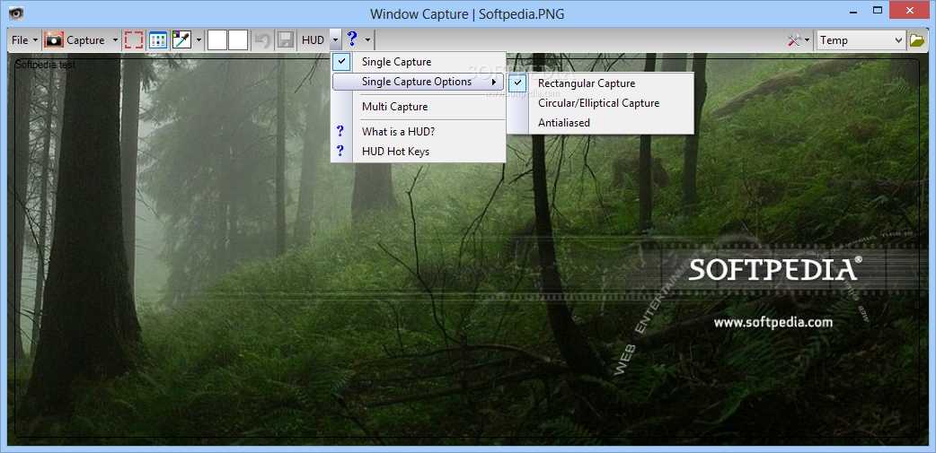This screenshot has height=453, width=936.
Task: Expand the Single Capture Options submenu arrow
Action: pos(494,82)
